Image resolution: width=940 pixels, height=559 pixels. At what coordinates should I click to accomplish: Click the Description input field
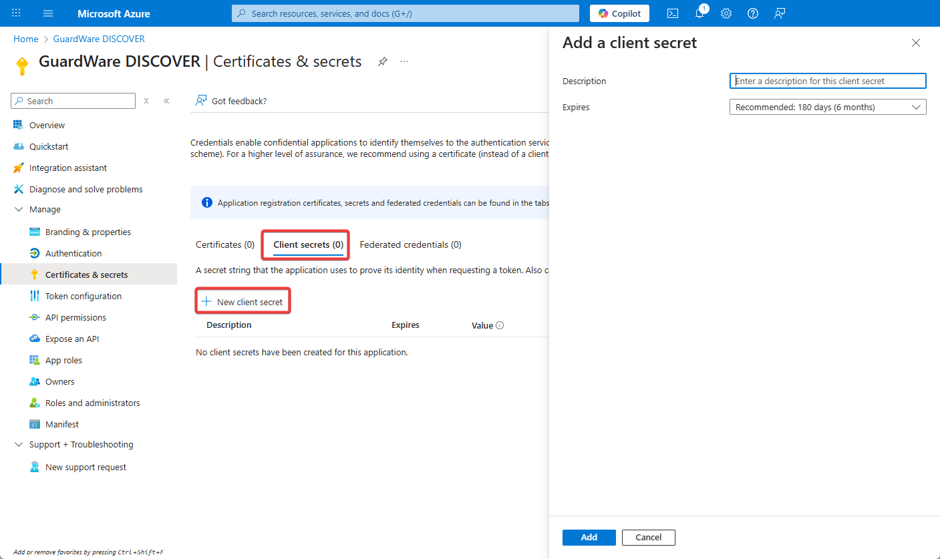tap(827, 81)
